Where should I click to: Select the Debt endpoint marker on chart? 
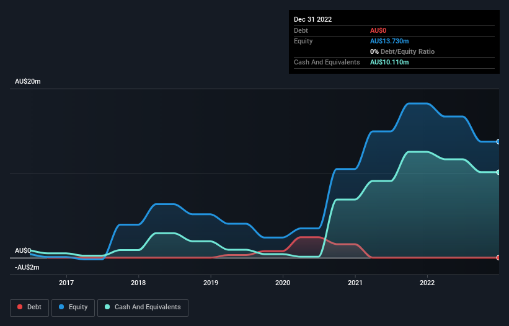pyautogui.click(x=498, y=258)
